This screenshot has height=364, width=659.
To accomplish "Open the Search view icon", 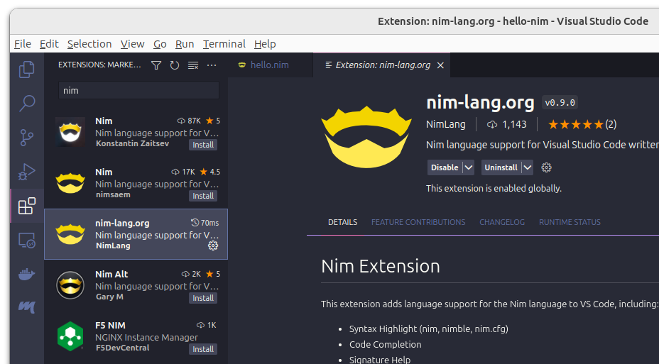I will pyautogui.click(x=27, y=104).
